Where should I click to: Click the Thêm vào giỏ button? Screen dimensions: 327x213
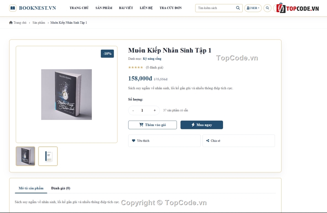coord(152,125)
